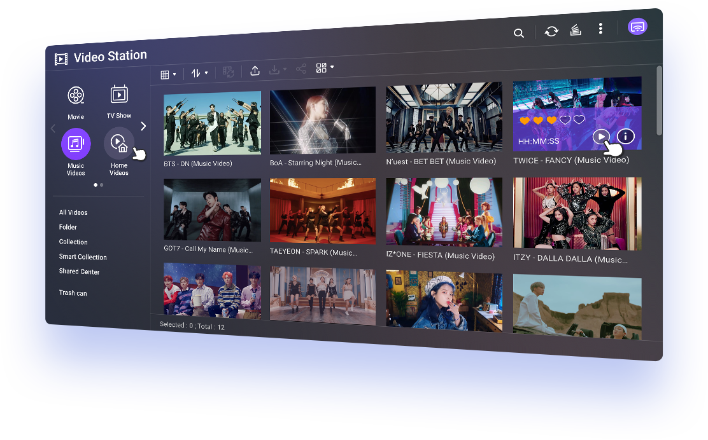Remove the third heart rating on TWICE - FANCY
The width and height of the screenshot is (708, 440).
click(551, 120)
